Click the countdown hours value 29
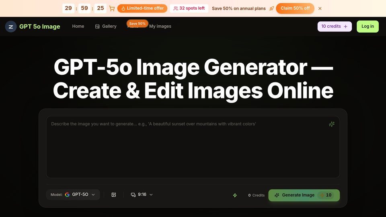The image size is (386, 217). point(68,8)
